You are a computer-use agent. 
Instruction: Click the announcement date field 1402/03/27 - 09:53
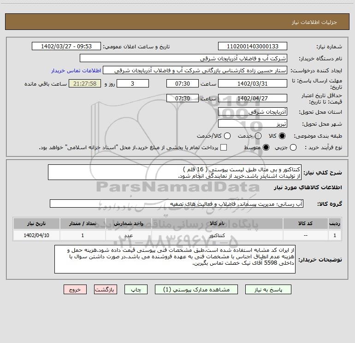coord(66,47)
